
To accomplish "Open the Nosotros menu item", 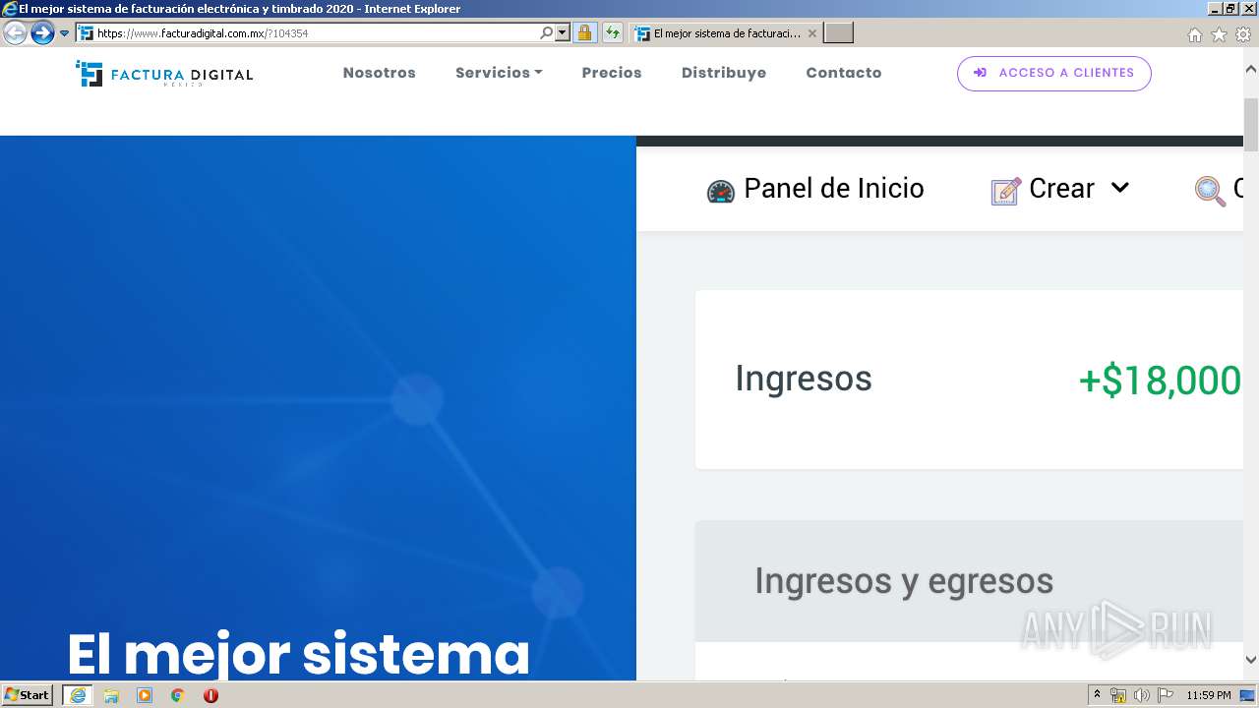I will click(x=379, y=73).
